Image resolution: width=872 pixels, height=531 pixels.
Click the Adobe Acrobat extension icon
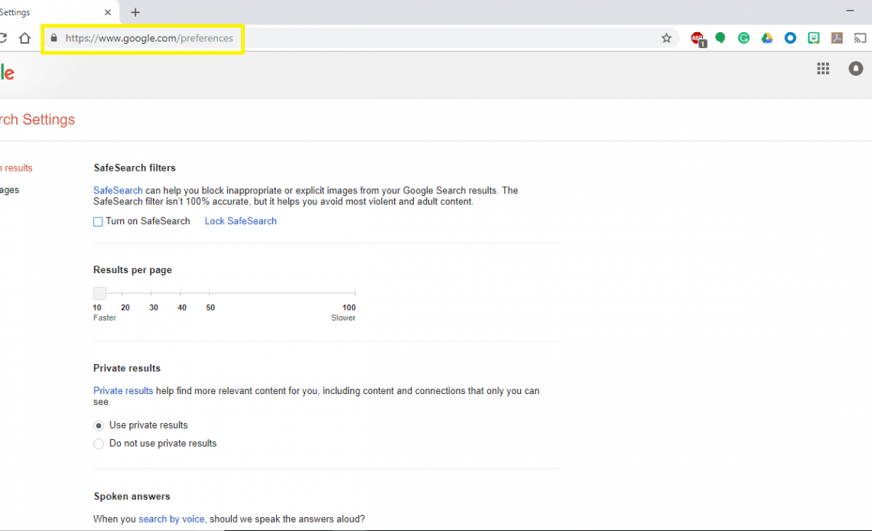click(x=837, y=38)
